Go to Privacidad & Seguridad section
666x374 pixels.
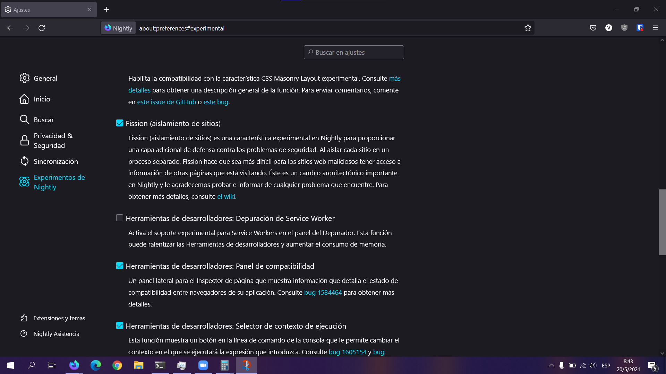coord(53,141)
